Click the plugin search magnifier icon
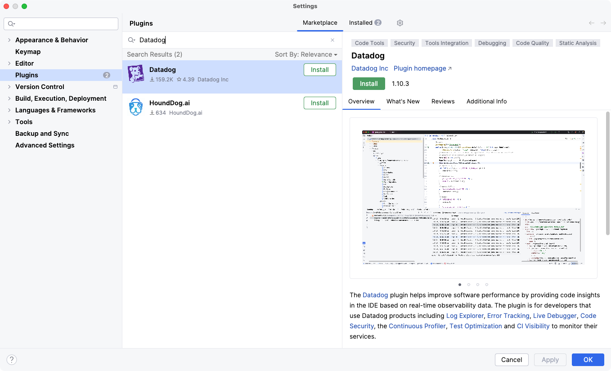The image size is (611, 371). [131, 40]
